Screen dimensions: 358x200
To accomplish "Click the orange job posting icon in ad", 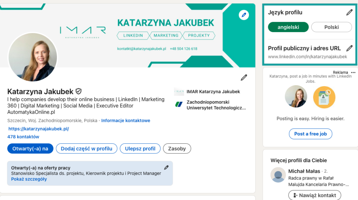I will point(324,97).
